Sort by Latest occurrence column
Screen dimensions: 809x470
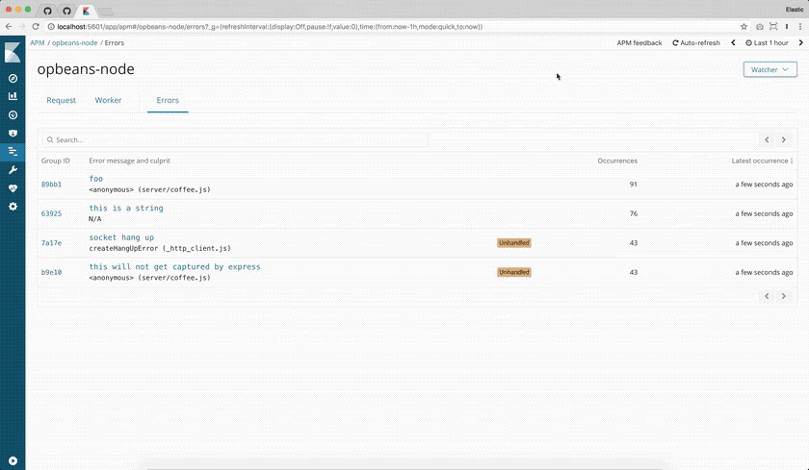pyautogui.click(x=762, y=161)
